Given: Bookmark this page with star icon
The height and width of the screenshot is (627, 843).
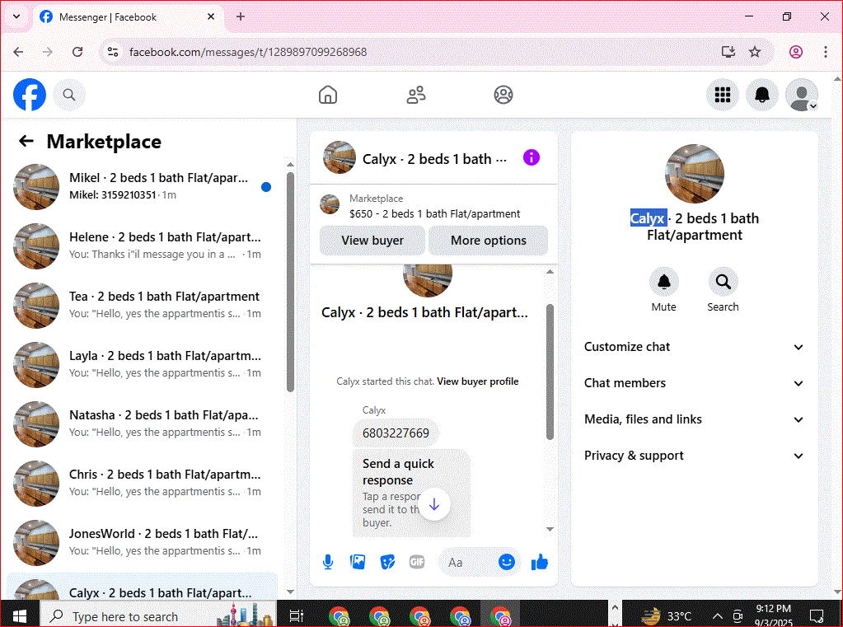Looking at the screenshot, I should coord(755,52).
